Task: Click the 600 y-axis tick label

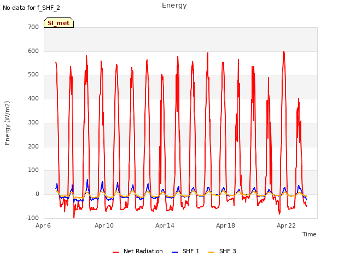Action: click(33, 51)
